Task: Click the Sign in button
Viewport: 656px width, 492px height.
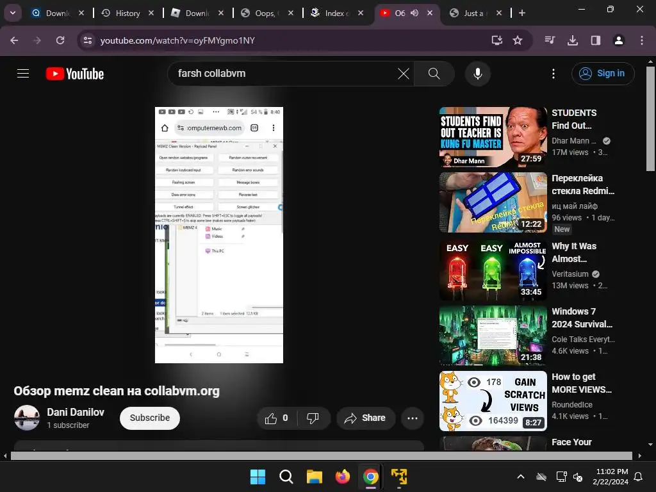Action: click(603, 74)
